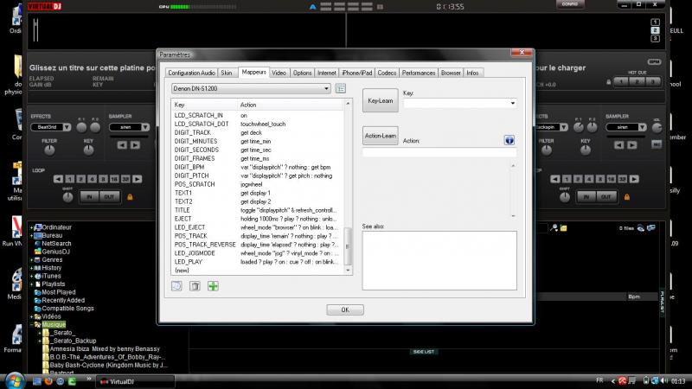This screenshot has height=389, width=692.
Task: Click the REC button on right deck sampler
Action: pyautogui.click(x=657, y=144)
